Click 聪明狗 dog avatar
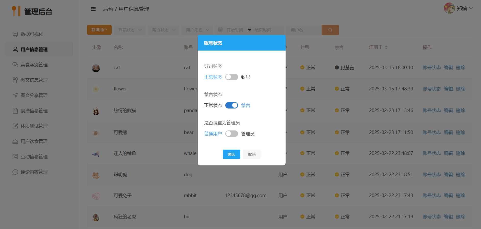The width and height of the screenshot is (481, 229). pos(96,175)
